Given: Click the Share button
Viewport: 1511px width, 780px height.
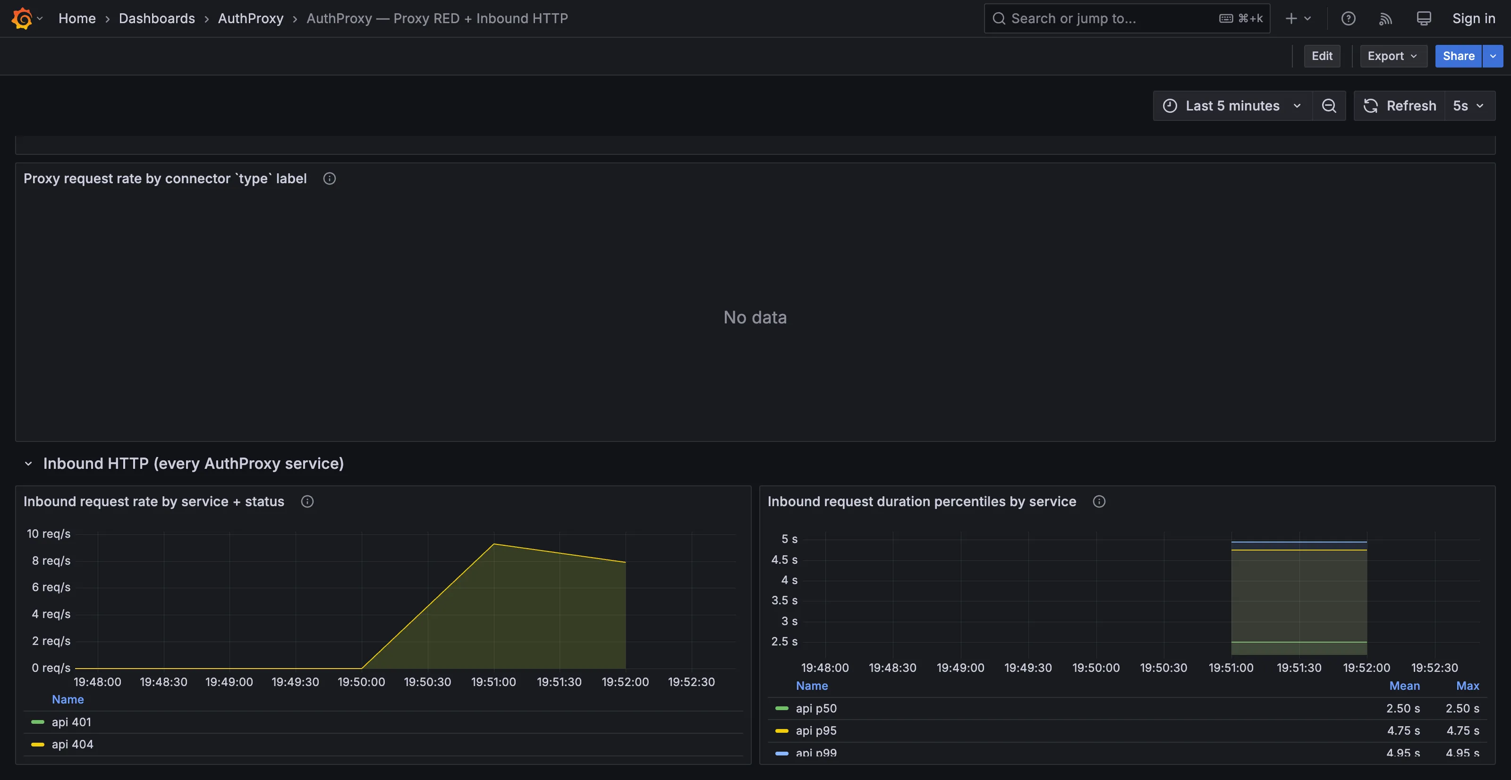Looking at the screenshot, I should [x=1458, y=56].
